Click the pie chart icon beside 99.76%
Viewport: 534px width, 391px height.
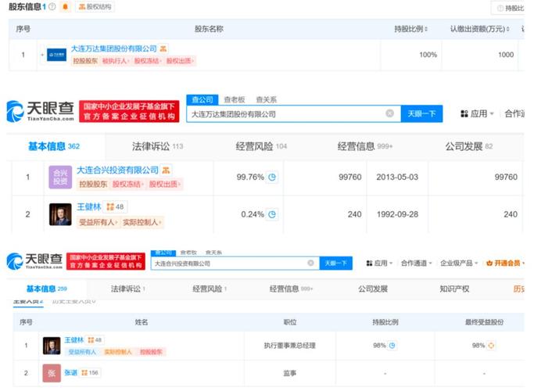[272, 177]
